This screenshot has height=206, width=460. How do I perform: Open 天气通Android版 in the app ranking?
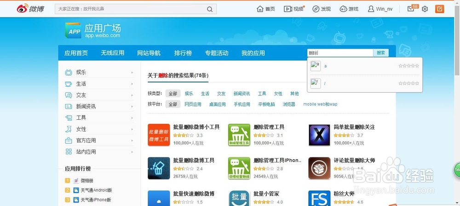tap(96, 190)
